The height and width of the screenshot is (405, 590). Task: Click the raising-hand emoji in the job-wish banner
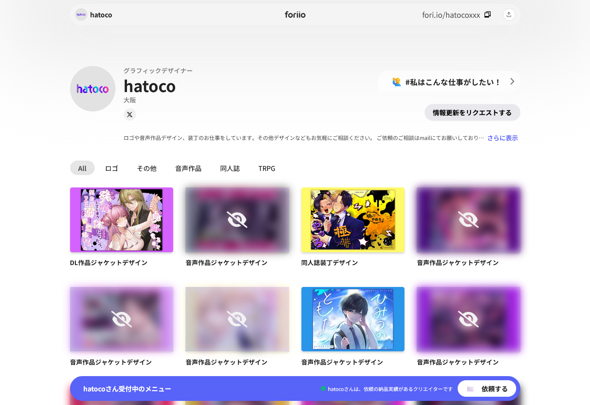click(x=396, y=81)
